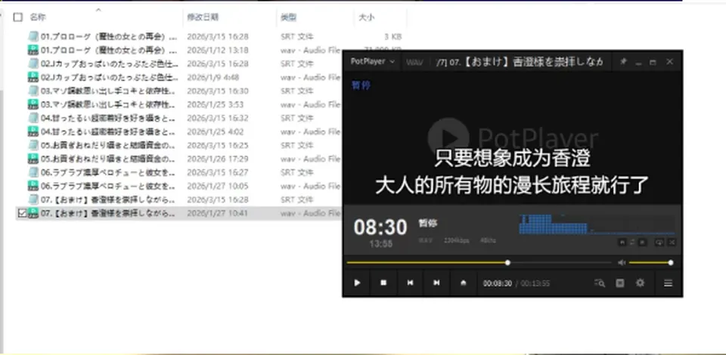
Task: Sort files by the 名称 column header
Action: click(x=38, y=17)
